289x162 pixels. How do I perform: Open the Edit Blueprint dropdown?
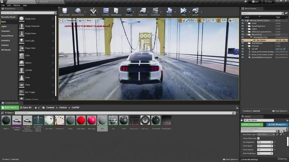point(277,124)
